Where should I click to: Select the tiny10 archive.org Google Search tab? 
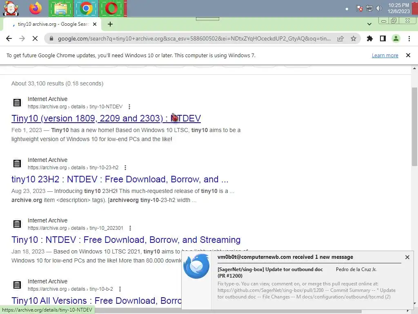(x=52, y=24)
